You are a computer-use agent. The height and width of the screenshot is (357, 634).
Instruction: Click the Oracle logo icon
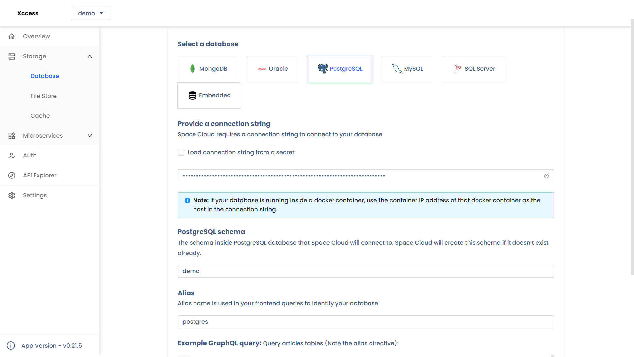[262, 69]
